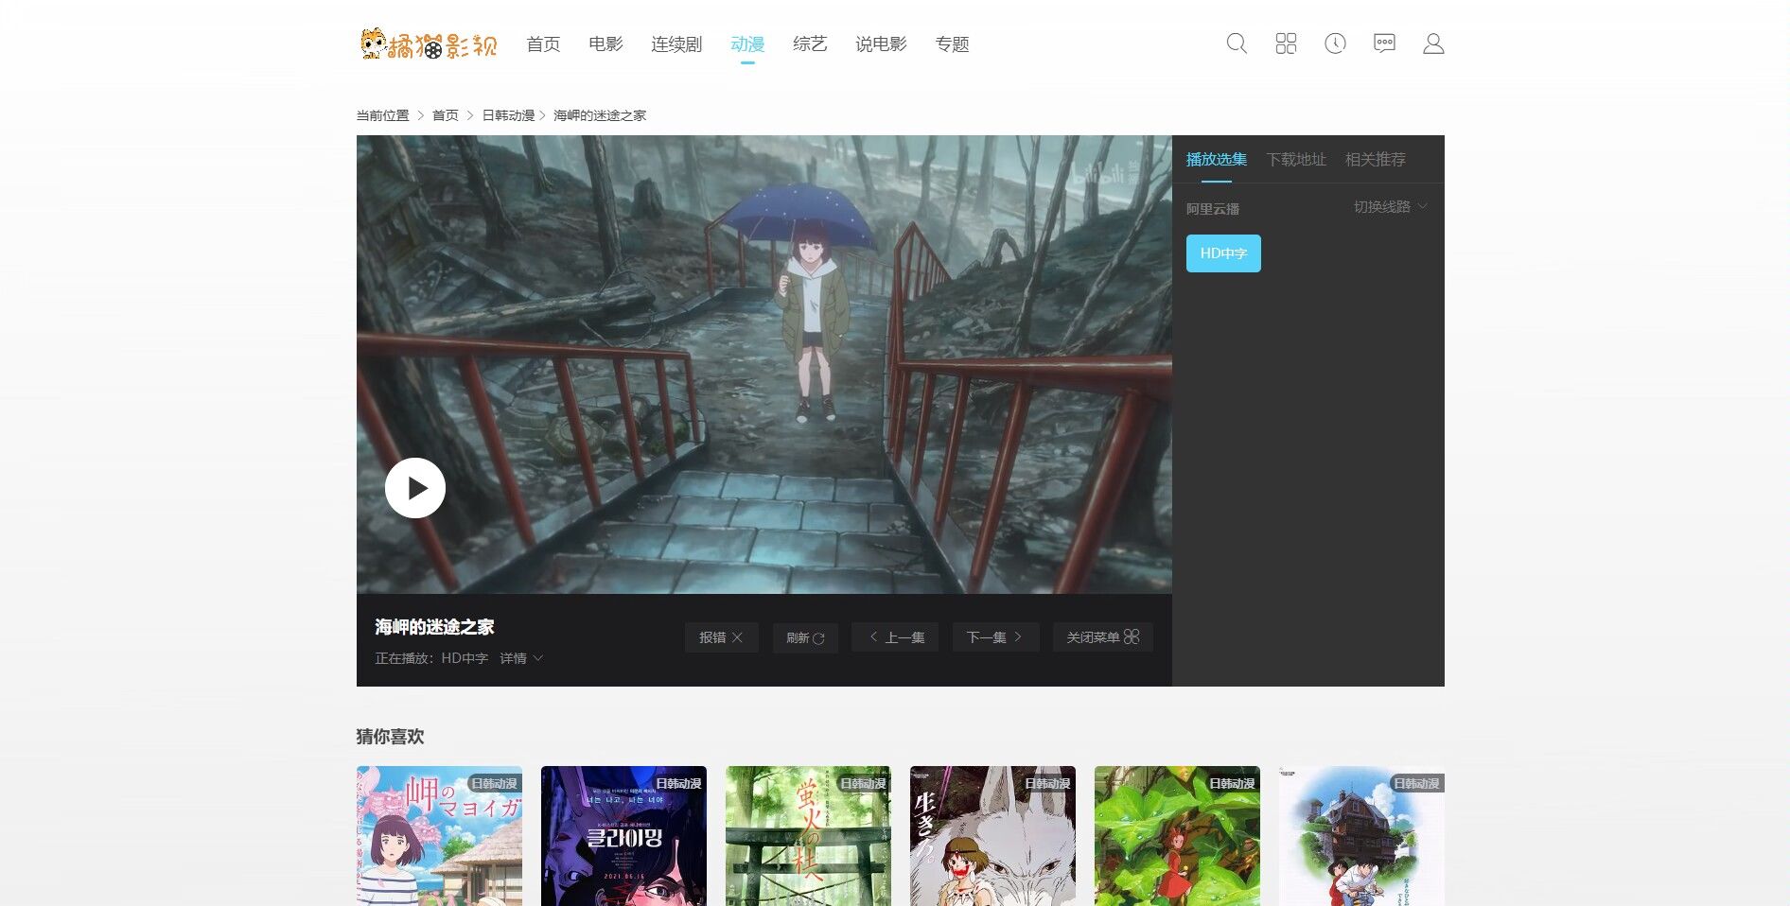Go to 首页 in the navigation bar
This screenshot has height=906, width=1790.
click(x=543, y=44)
